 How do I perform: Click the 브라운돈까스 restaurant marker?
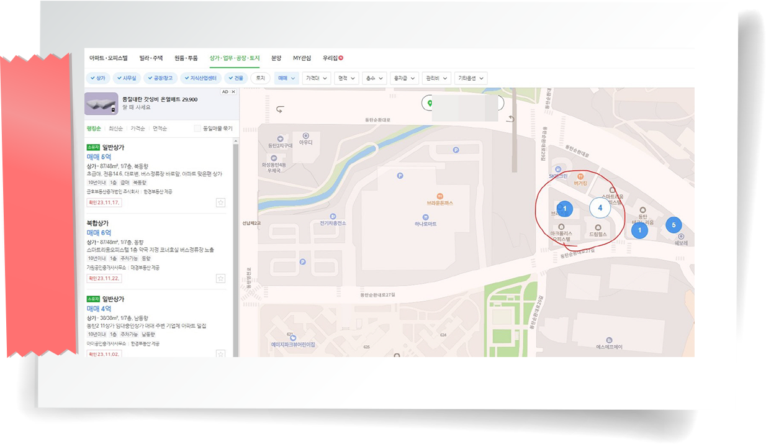click(439, 196)
